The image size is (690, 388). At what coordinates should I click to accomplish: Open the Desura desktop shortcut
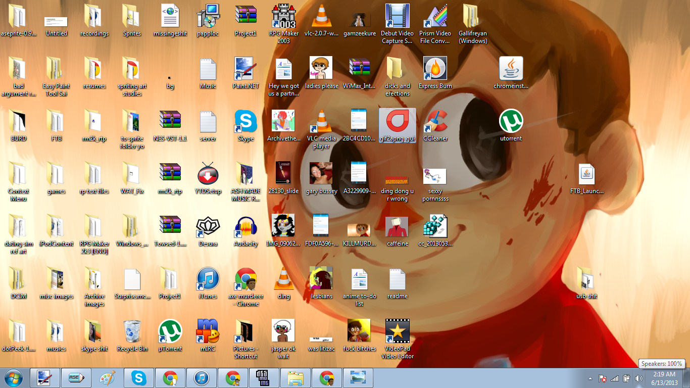click(x=208, y=227)
